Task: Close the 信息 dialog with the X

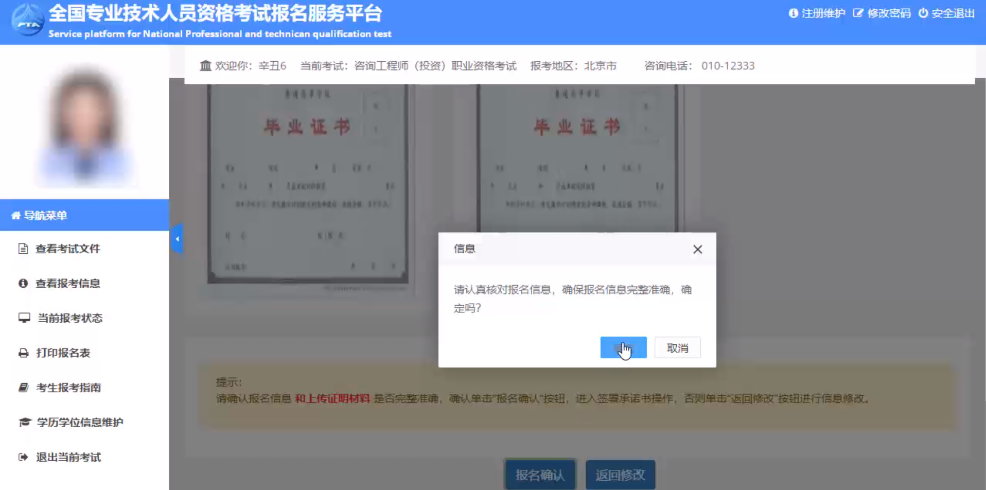Action: coord(697,249)
